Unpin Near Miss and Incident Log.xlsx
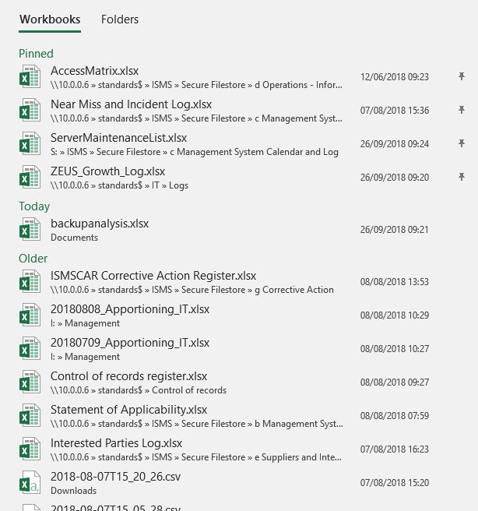Viewport: 478px width, 511px height. pyautogui.click(x=462, y=111)
